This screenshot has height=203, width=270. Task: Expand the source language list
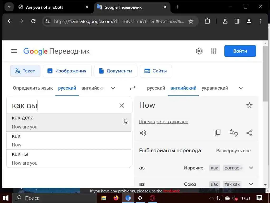113,88
